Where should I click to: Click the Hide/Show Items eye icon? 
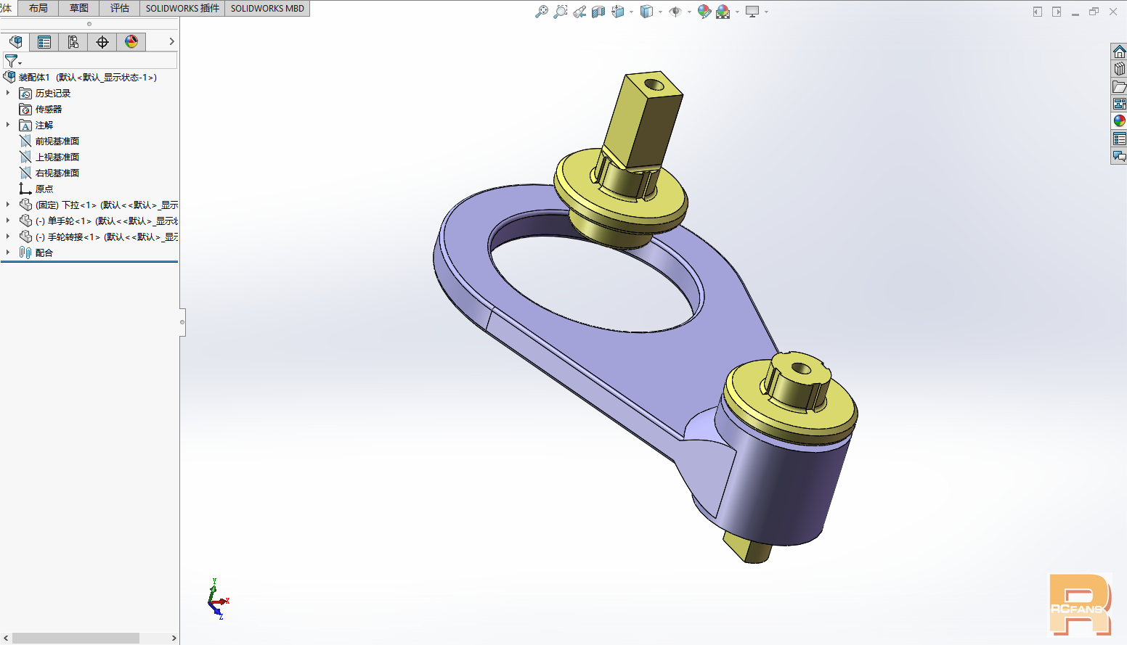[675, 12]
